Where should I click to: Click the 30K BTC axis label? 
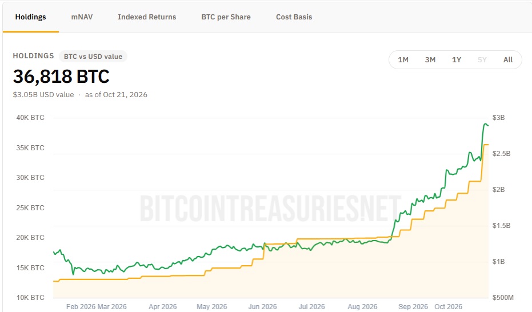(x=30, y=178)
